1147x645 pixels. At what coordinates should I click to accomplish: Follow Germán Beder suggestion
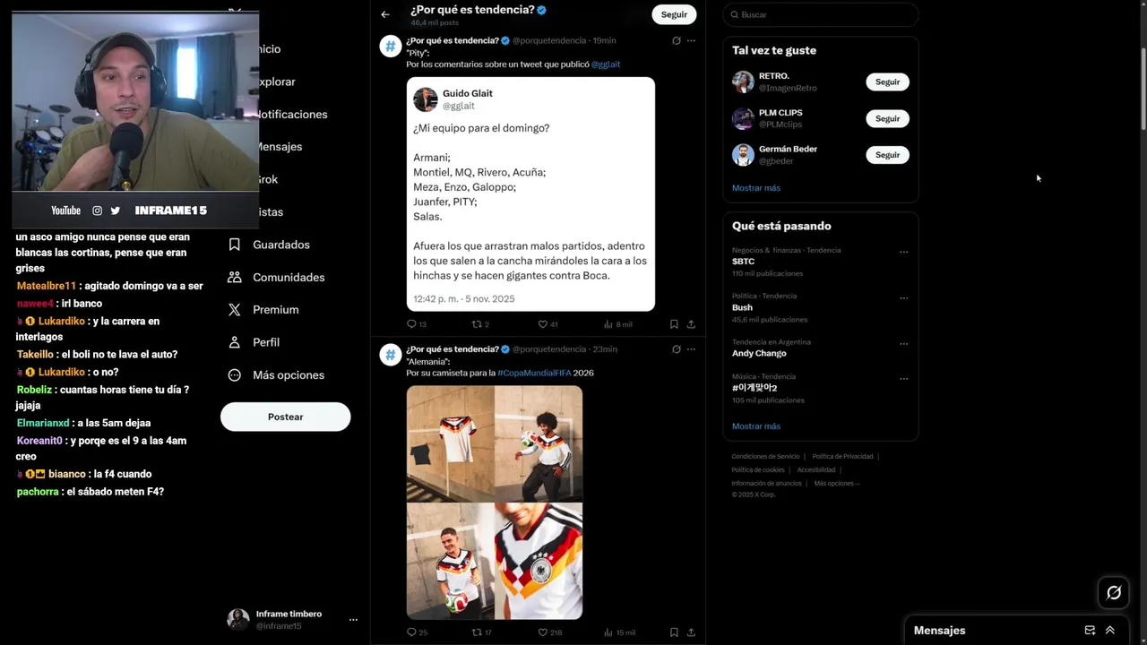point(887,155)
